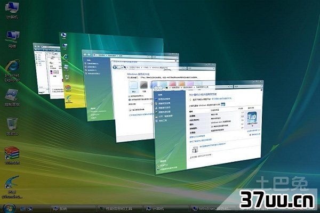Click the Windows Start orb
Viewport: 320px width, 213px height.
pos(9,208)
